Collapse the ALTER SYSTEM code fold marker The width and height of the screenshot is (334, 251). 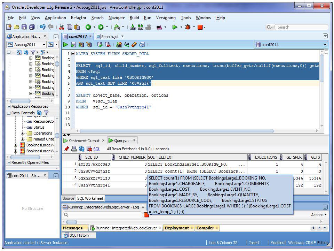tap(73, 54)
